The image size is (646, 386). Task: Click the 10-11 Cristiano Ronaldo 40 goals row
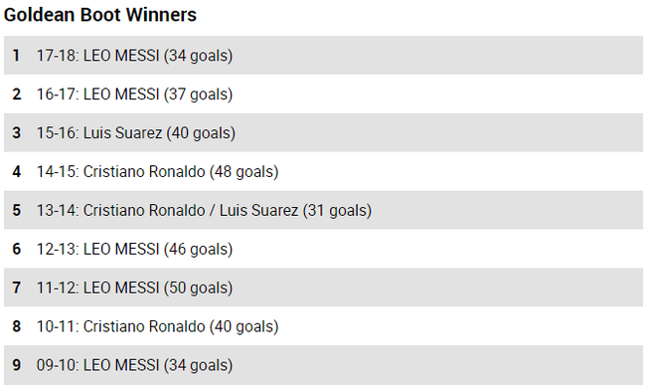point(323,326)
